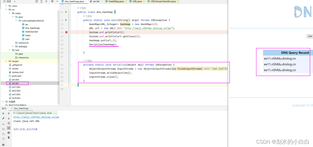Run class from gutter at line 11
Image resolution: width=313 pixels, height=147 pixels.
click(x=66, y=12)
